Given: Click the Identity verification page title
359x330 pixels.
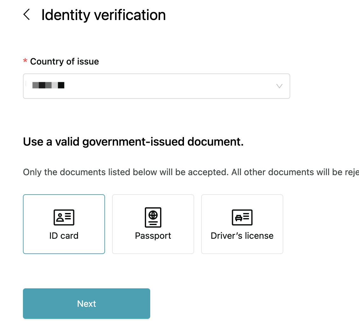Looking at the screenshot, I should pyautogui.click(x=103, y=15).
